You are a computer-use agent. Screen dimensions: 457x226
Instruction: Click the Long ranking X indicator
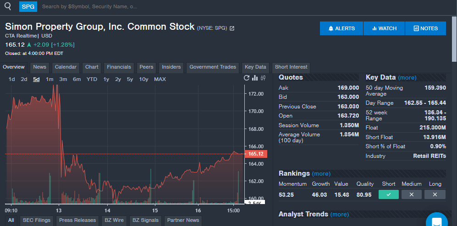(435, 194)
